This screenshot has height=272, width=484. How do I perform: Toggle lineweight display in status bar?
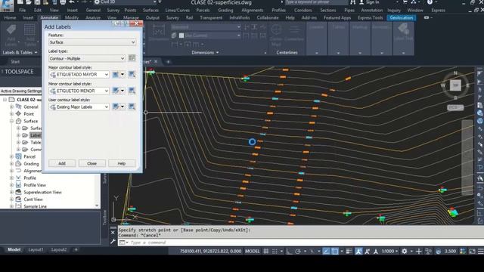click(x=349, y=252)
